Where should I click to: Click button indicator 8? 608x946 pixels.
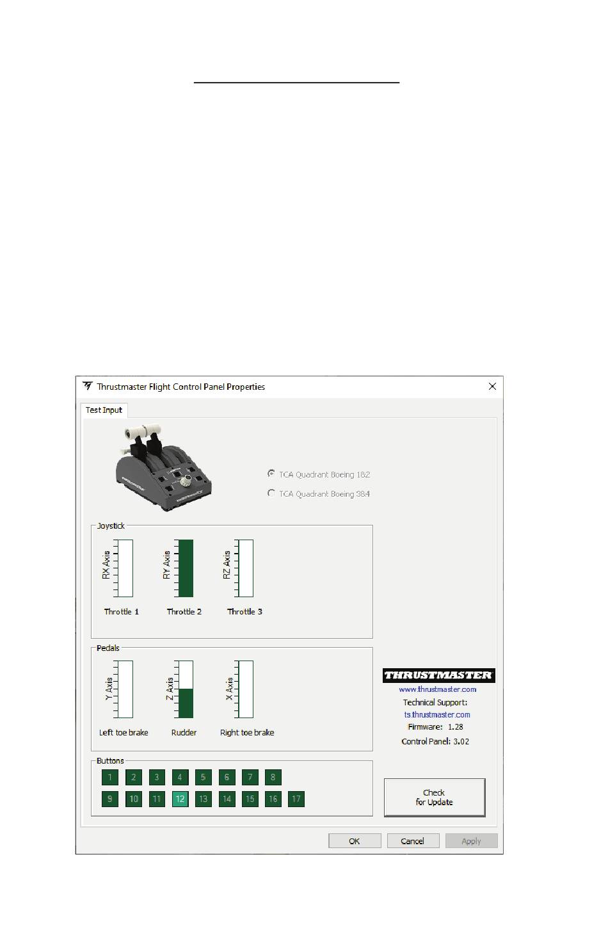click(273, 777)
